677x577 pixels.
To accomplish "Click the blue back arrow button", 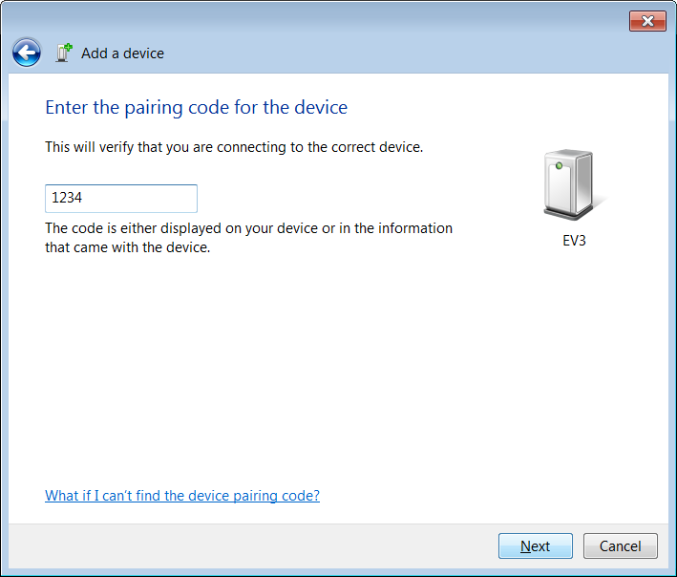I will click(x=27, y=53).
